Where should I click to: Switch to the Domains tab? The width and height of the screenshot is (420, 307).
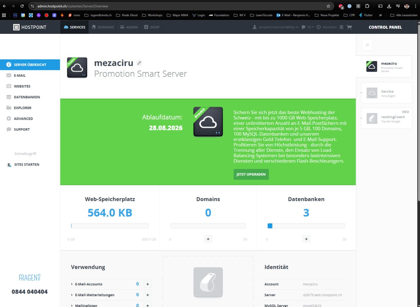click(x=103, y=27)
